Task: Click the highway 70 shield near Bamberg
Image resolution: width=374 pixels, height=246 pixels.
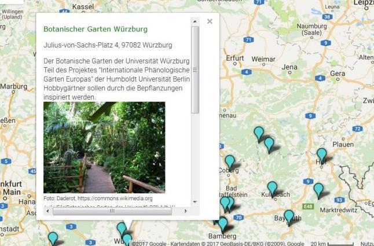Action: (239, 218)
